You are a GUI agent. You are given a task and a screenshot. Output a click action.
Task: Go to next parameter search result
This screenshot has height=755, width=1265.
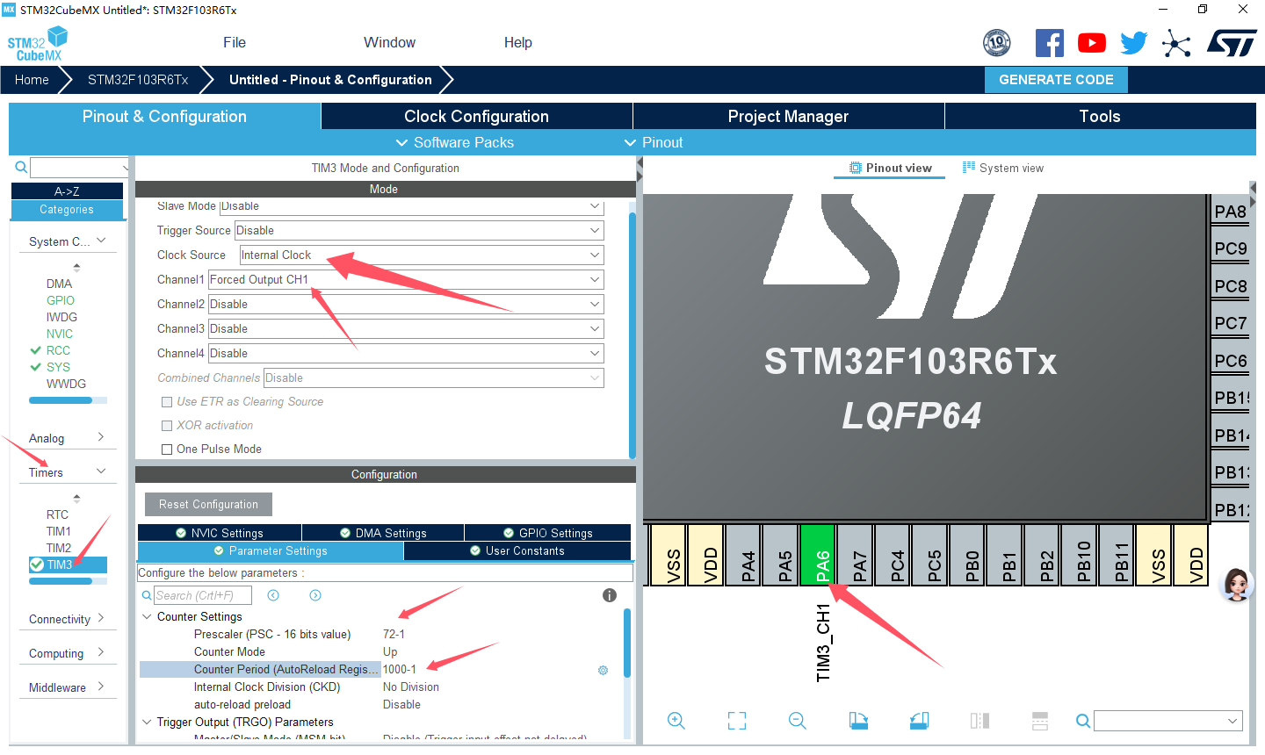[x=315, y=595]
